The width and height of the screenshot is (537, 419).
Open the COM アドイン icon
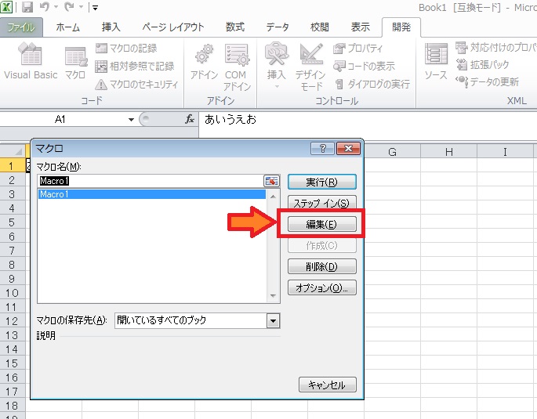tap(237, 56)
